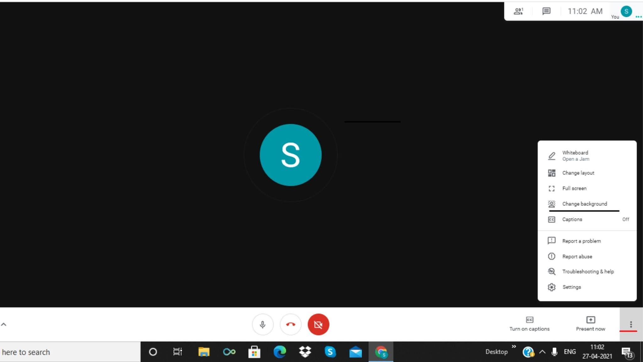Image resolution: width=643 pixels, height=362 pixels.
Task: Turn on captions
Action: (x=530, y=324)
